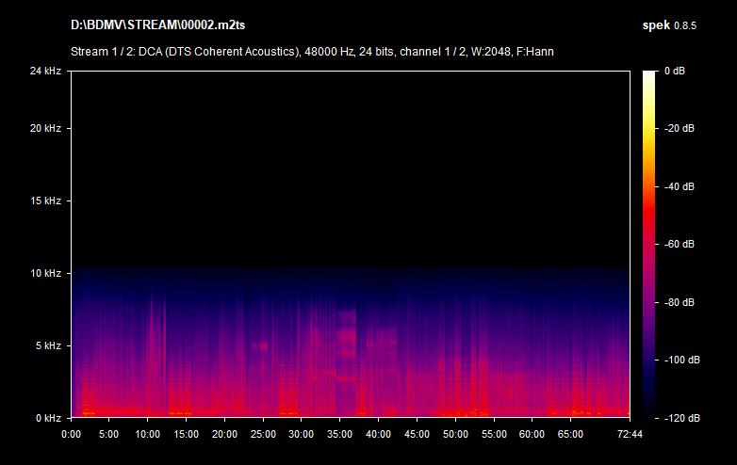The height and width of the screenshot is (465, 737).
Task: Click the 10 kHz frequency axis label
Action: [44, 273]
